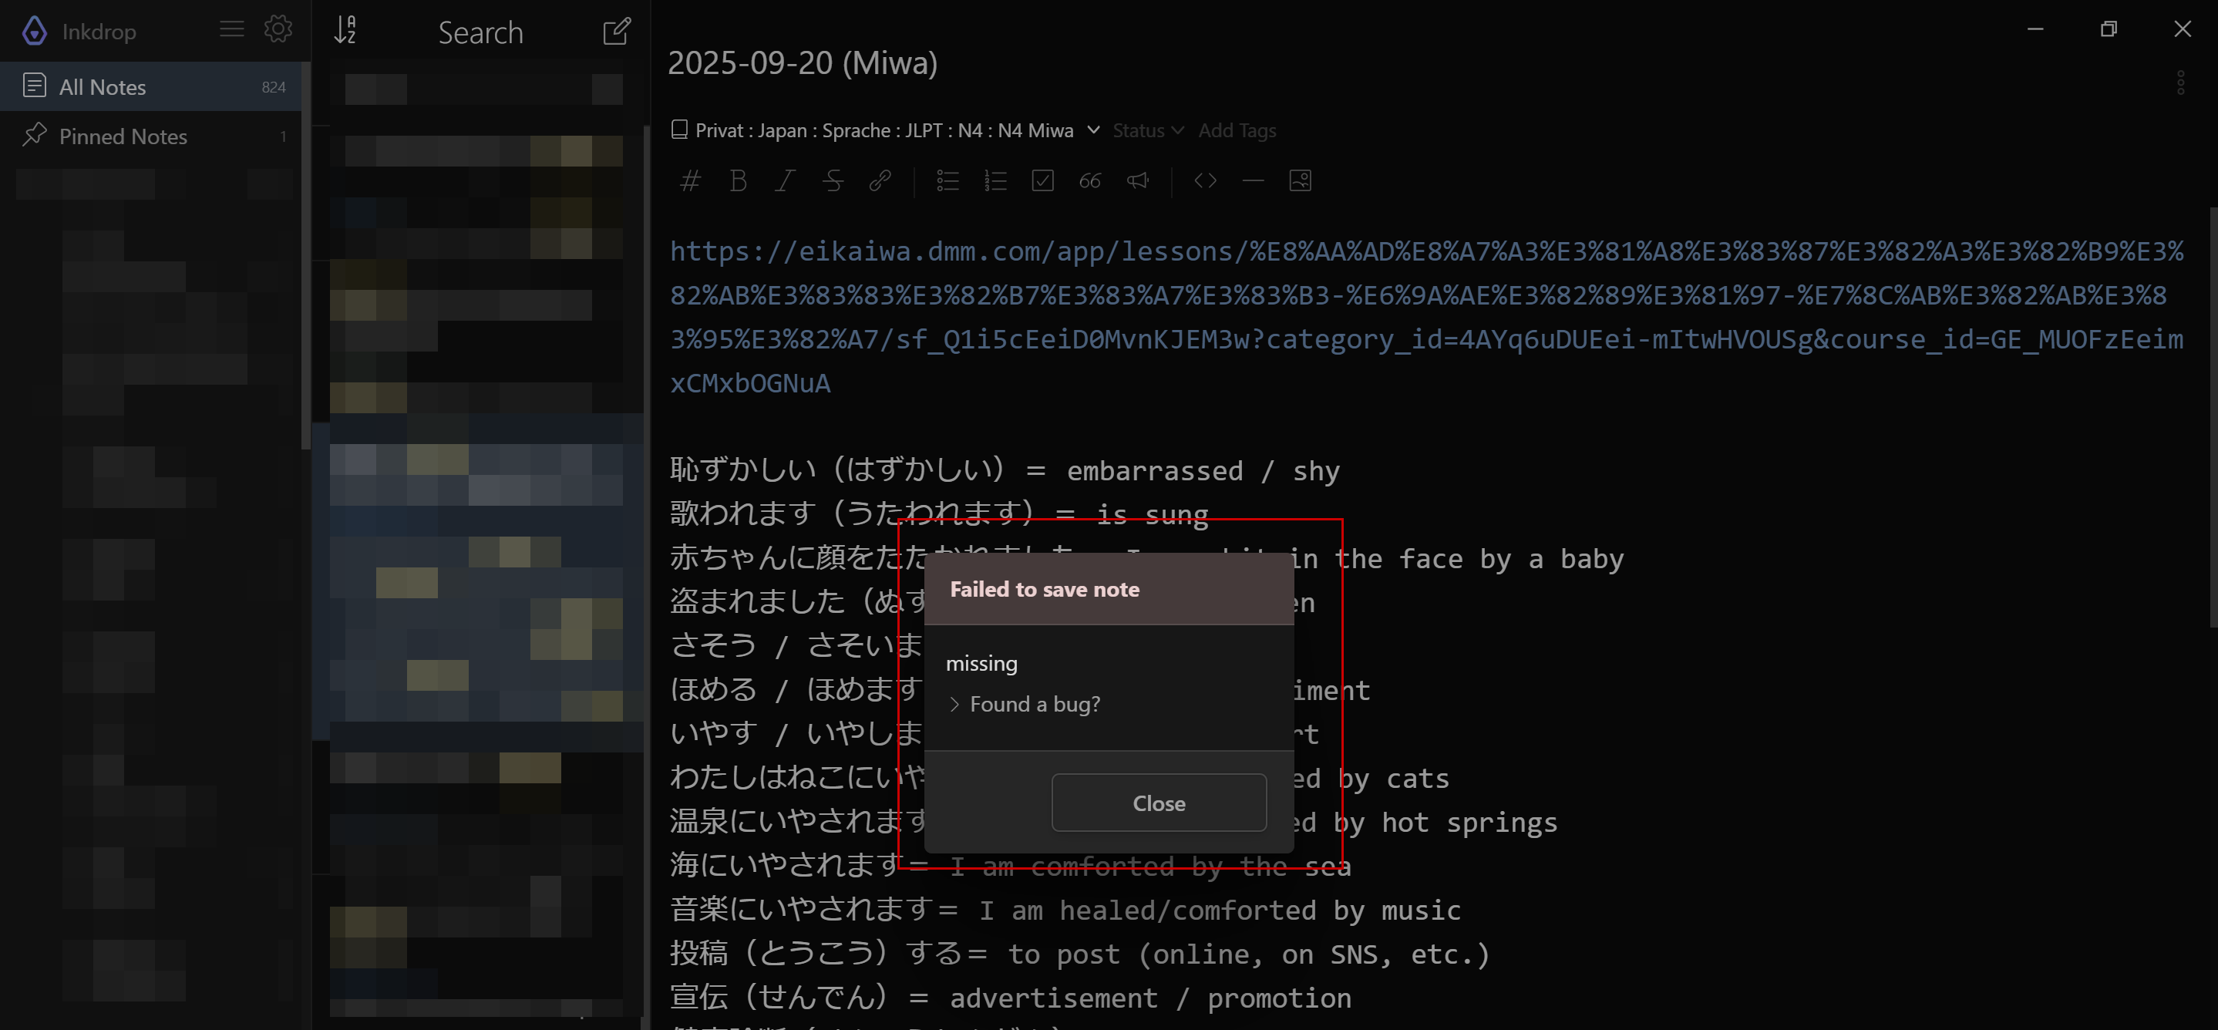Open Pinned Notes in sidebar
This screenshot has height=1030, width=2218.
click(x=123, y=136)
